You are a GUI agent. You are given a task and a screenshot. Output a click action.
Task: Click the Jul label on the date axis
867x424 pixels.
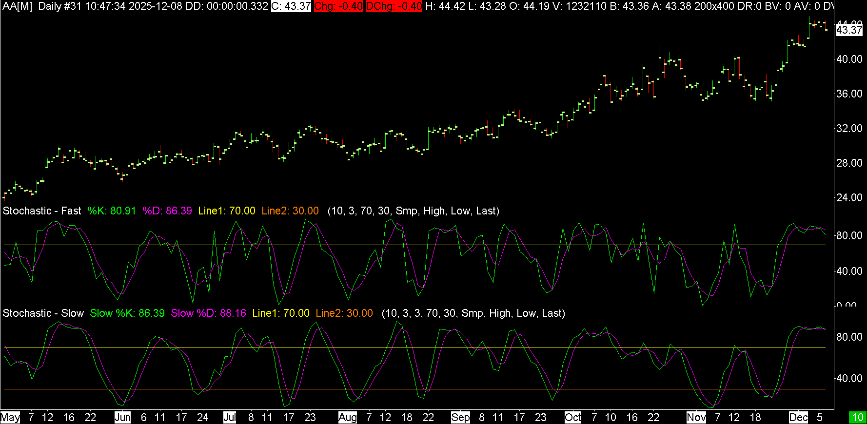click(230, 417)
